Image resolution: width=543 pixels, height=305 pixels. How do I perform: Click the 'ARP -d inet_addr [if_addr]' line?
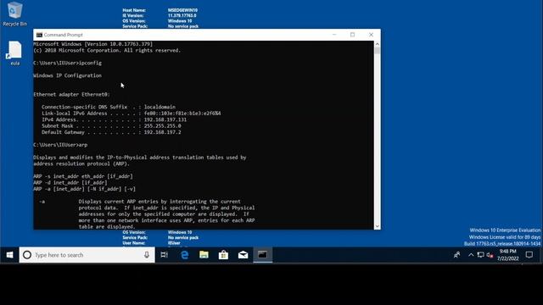click(x=70, y=183)
